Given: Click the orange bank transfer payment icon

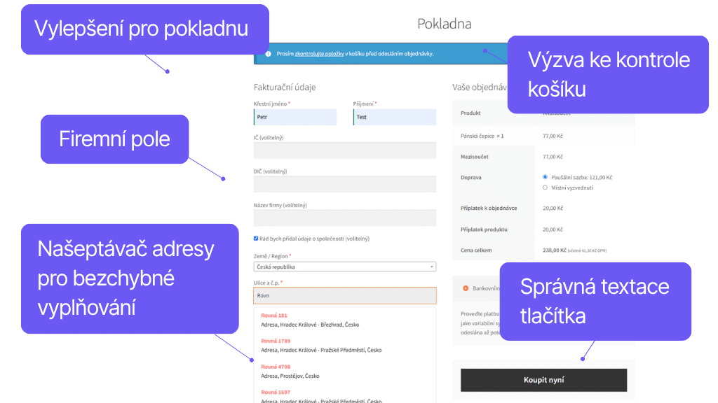Looking at the screenshot, I should click(x=466, y=288).
